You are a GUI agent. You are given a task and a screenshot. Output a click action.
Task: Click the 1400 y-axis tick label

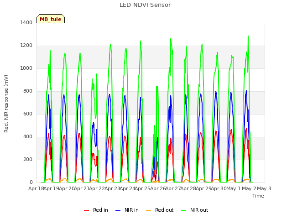[x=26, y=22]
